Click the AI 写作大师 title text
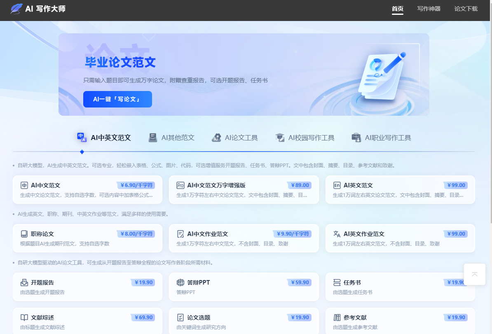The height and width of the screenshot is (334, 492). [45, 9]
